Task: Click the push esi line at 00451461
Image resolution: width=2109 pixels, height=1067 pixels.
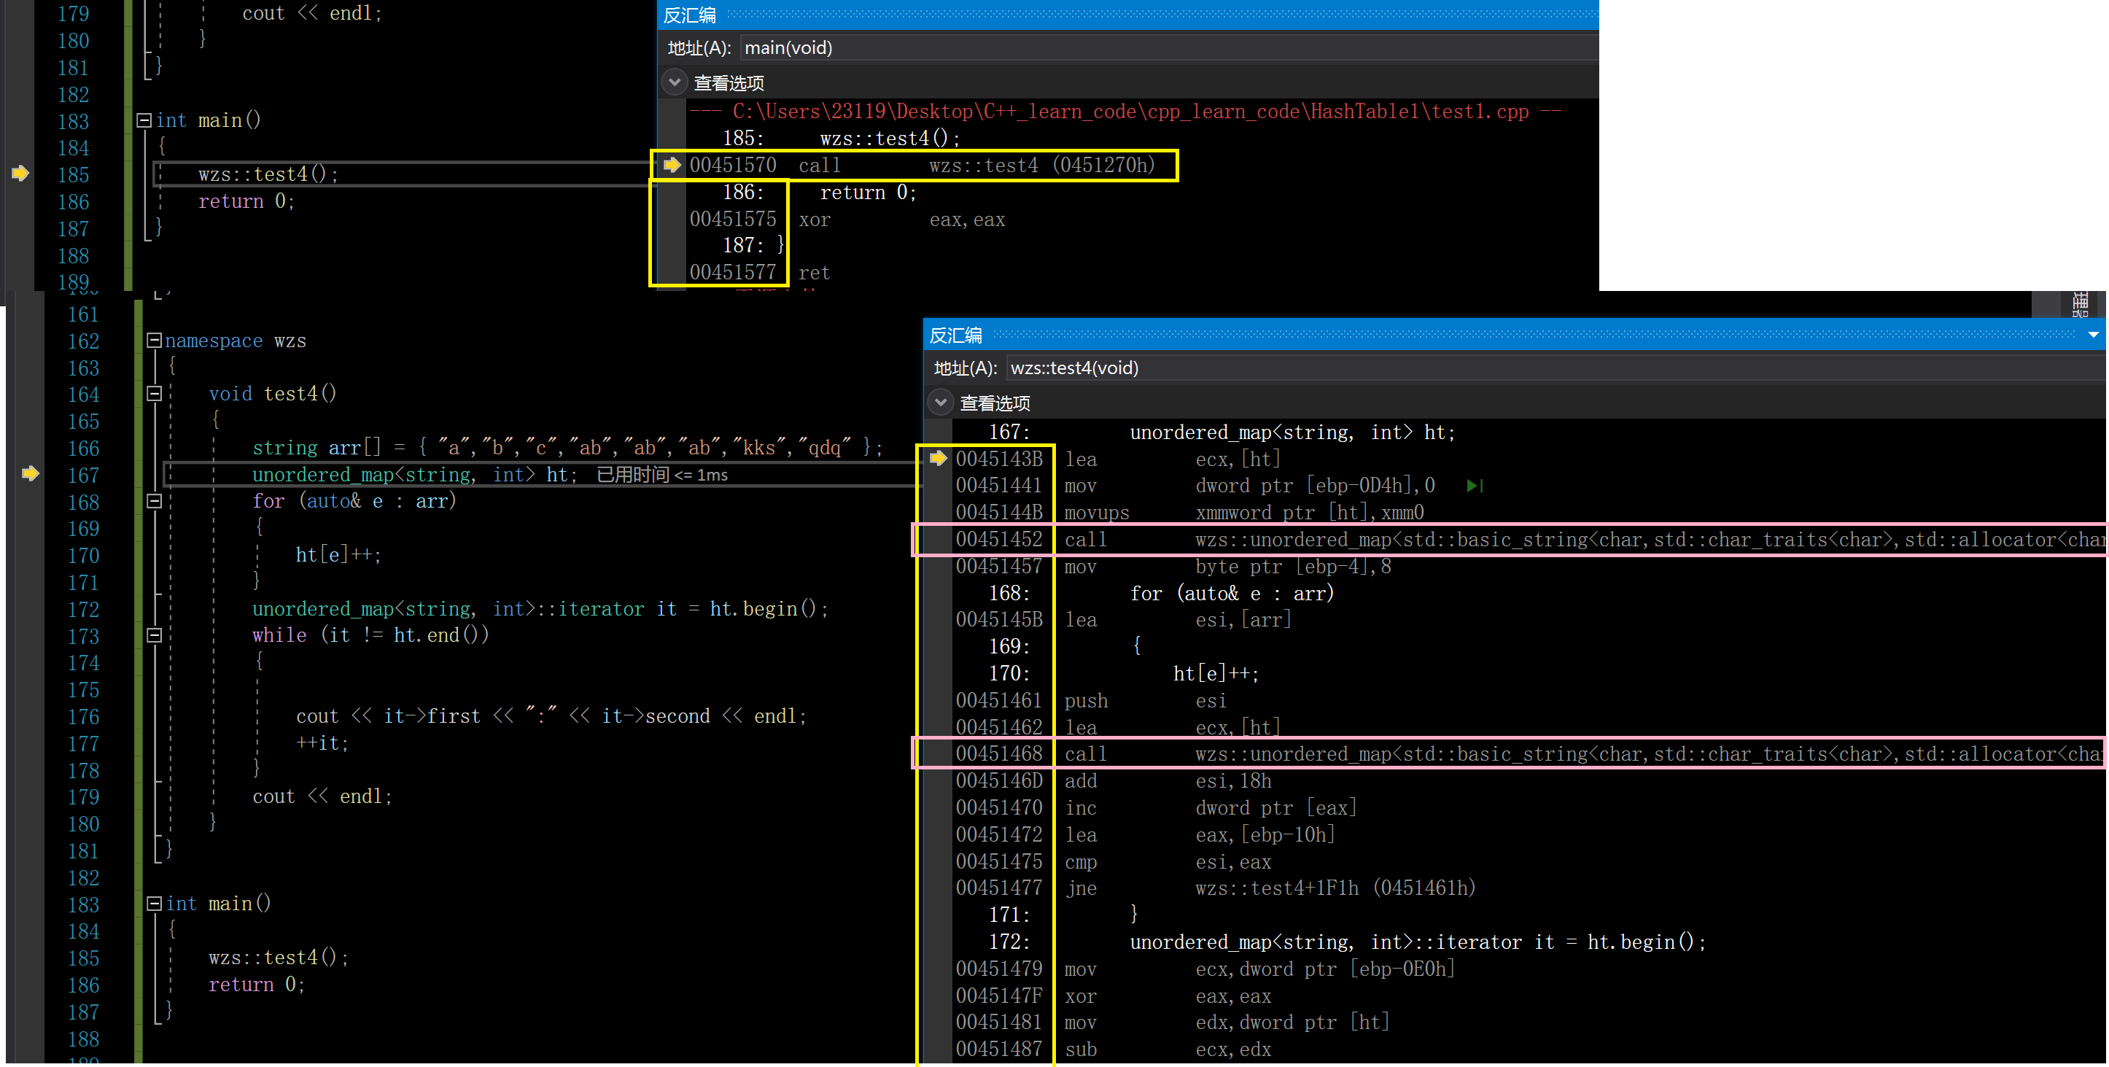Action: click(1092, 701)
